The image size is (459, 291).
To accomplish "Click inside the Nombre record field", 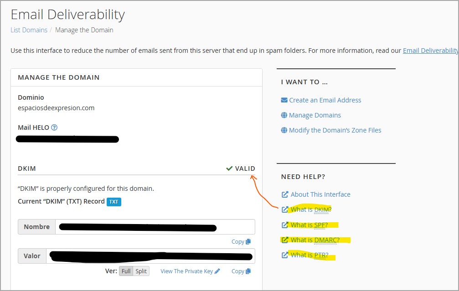I will (x=155, y=227).
